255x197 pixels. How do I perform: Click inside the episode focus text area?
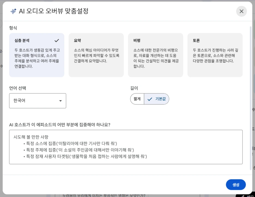point(126,147)
